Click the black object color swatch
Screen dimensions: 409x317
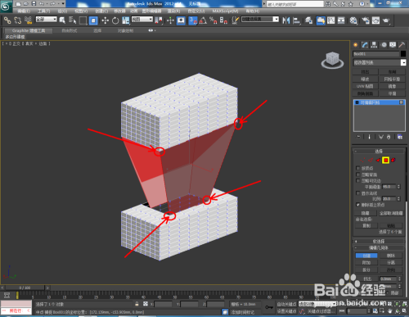click(403, 54)
